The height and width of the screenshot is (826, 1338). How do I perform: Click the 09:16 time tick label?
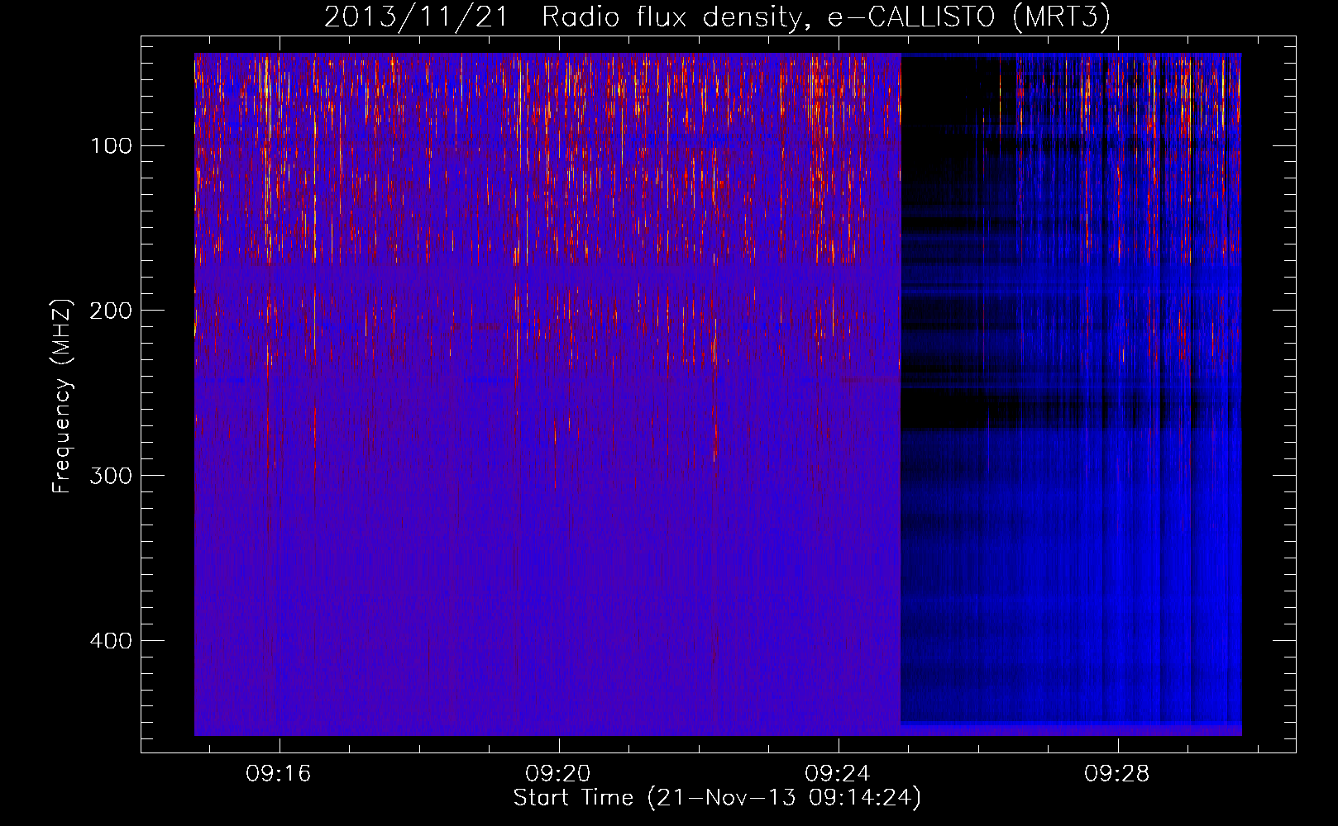pos(279,773)
